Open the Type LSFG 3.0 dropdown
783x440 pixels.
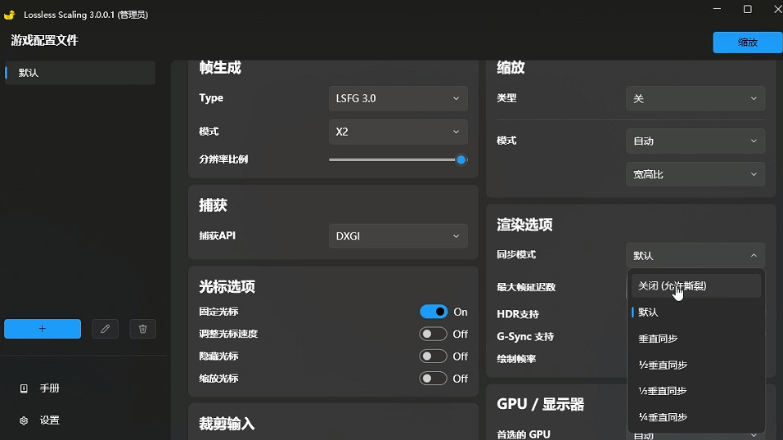point(398,98)
